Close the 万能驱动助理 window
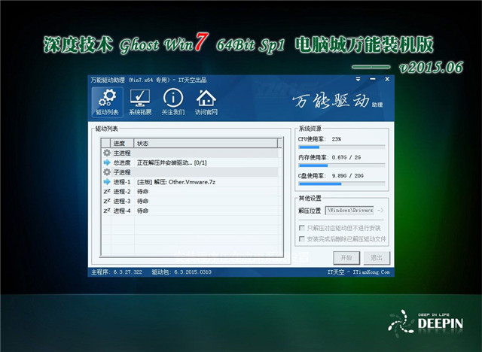 point(387,79)
